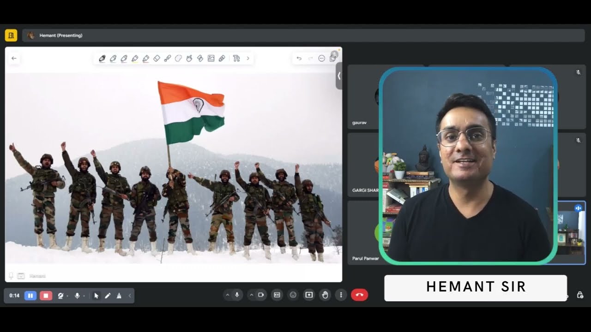Stop the screen recording

[46, 296]
